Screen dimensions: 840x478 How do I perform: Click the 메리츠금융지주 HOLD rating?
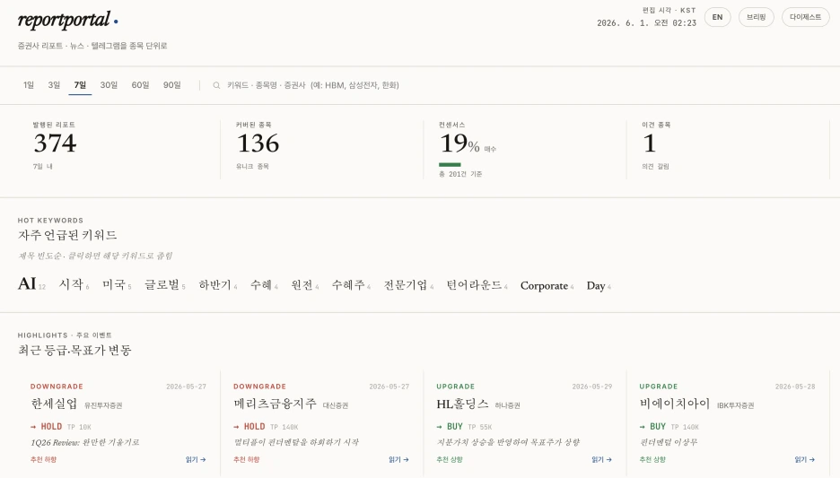coord(254,427)
